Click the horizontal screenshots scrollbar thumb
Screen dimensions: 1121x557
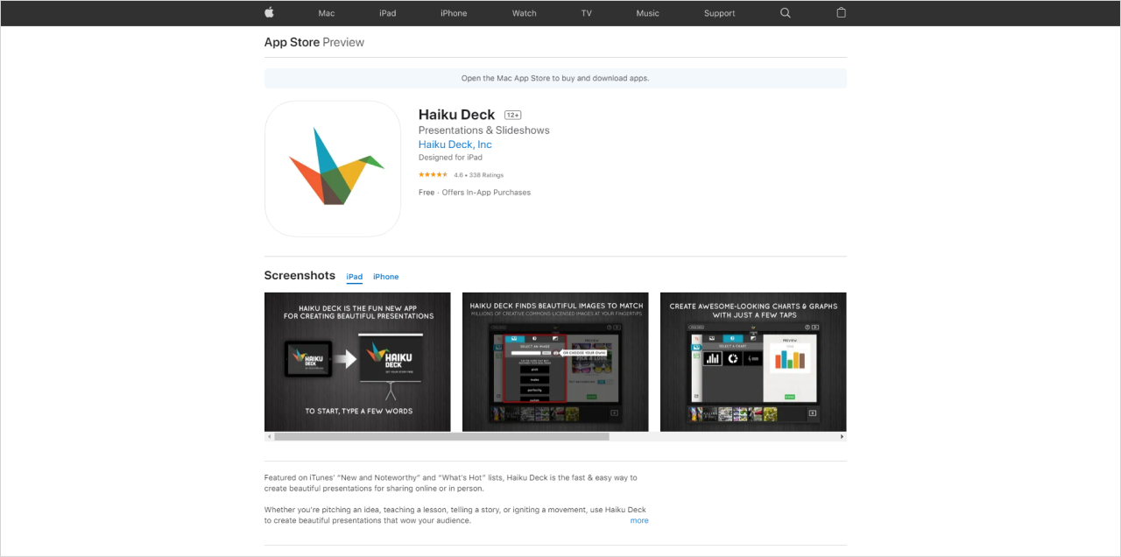point(442,436)
